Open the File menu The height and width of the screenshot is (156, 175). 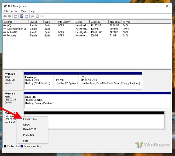tap(6, 11)
